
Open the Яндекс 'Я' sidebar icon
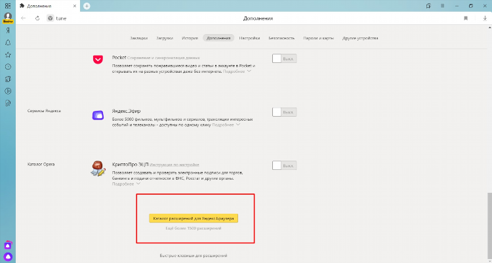pos(8,30)
